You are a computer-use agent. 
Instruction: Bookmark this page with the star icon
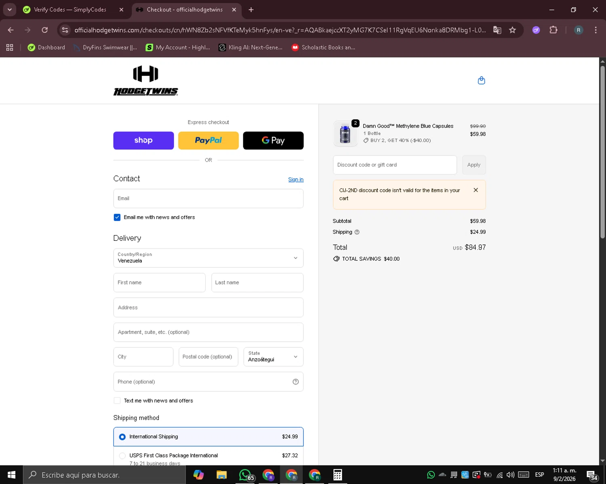[x=512, y=30]
